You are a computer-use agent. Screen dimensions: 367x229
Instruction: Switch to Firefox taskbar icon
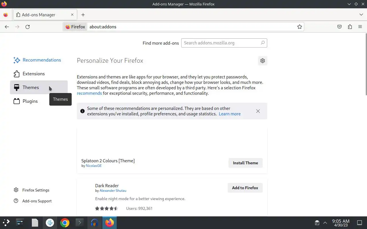(x=109, y=223)
